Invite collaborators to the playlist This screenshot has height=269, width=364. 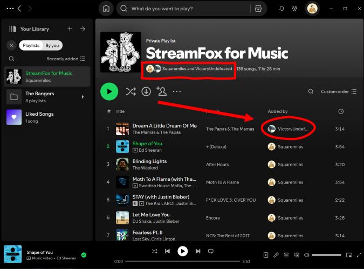point(162,91)
